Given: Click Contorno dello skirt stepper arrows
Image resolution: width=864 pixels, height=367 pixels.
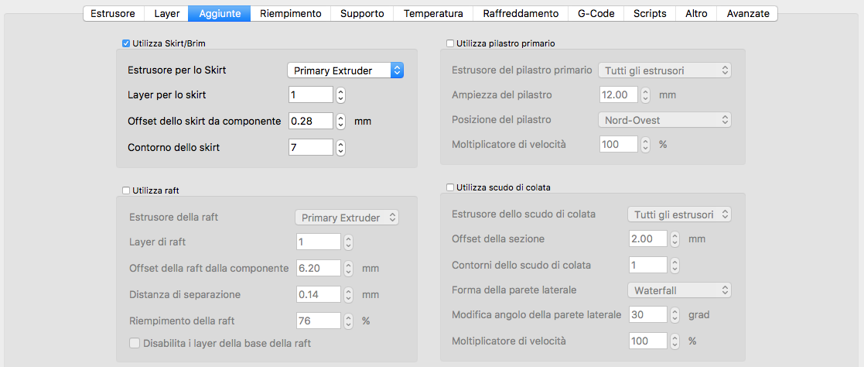Looking at the screenshot, I should coord(341,147).
